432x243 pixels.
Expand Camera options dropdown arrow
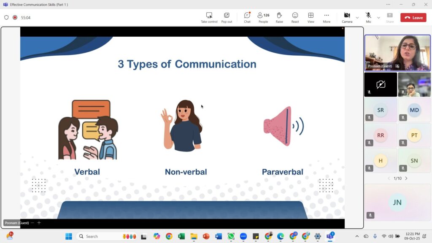(357, 18)
